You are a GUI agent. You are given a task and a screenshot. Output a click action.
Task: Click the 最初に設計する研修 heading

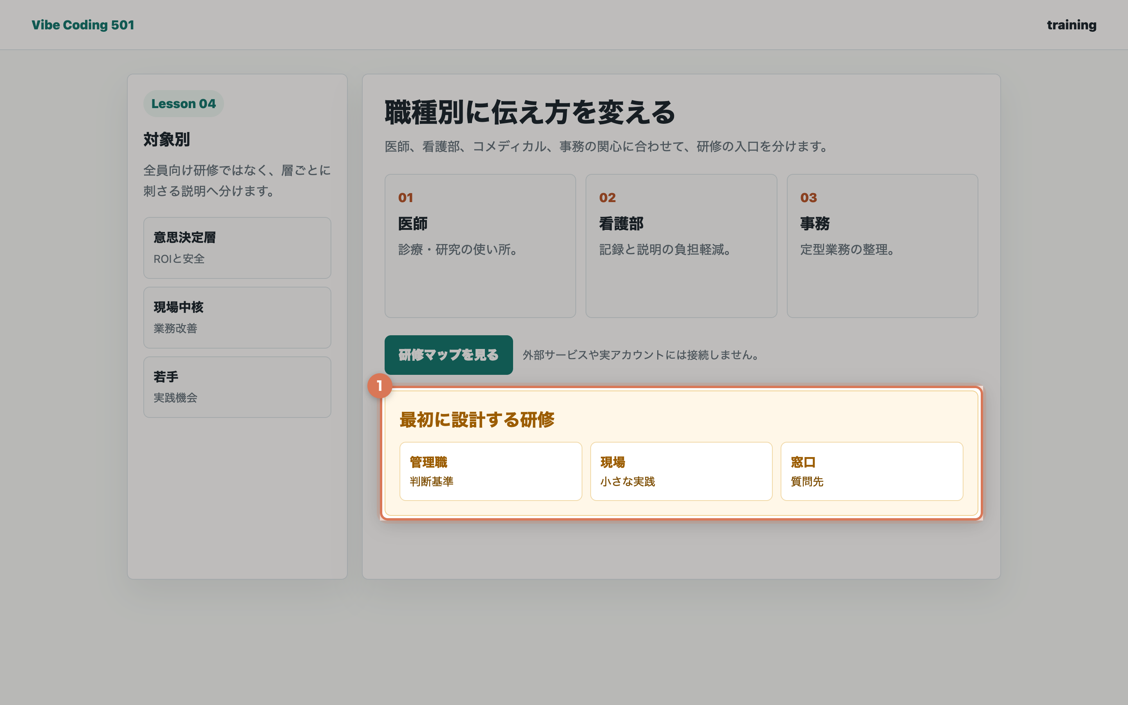[477, 419]
